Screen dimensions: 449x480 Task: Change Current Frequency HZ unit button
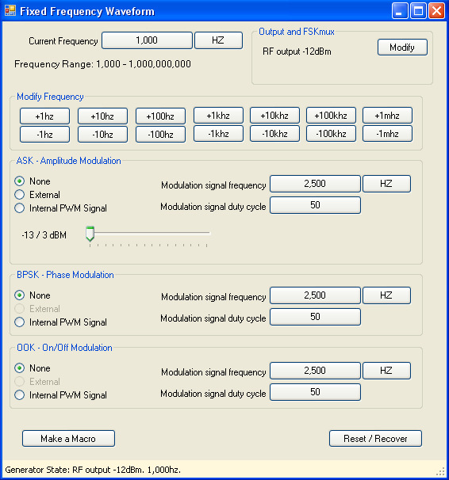coord(218,40)
